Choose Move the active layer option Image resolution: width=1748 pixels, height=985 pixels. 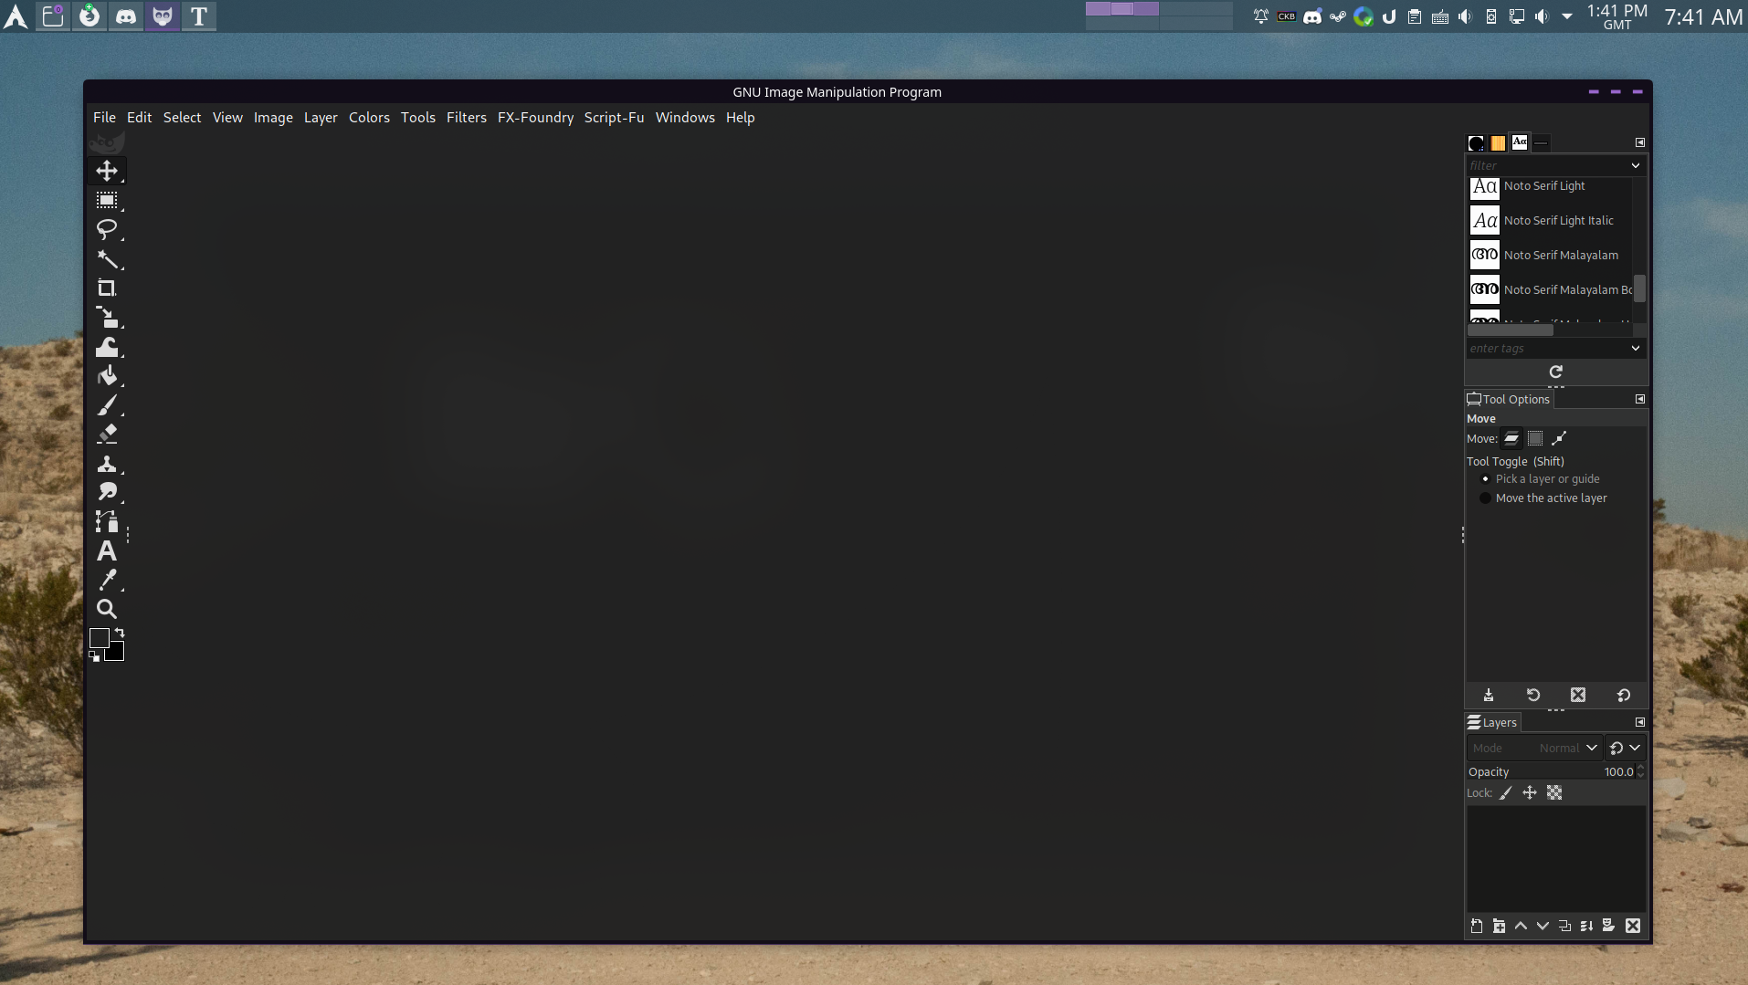1543,498
